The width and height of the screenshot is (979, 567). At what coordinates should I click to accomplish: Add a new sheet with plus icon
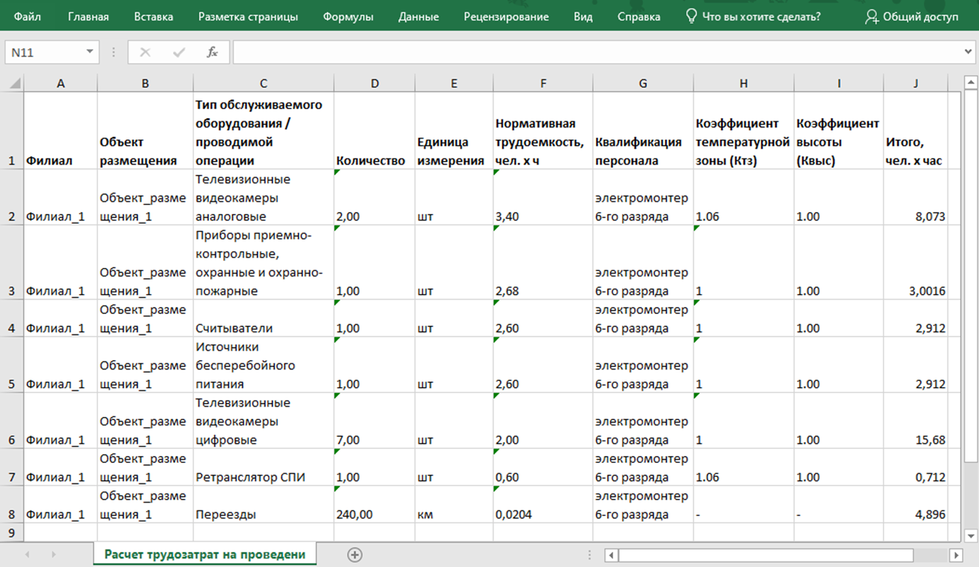point(355,555)
